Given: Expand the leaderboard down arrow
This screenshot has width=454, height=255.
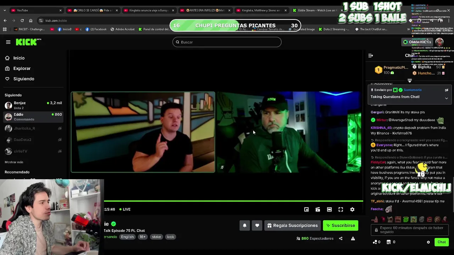Looking at the screenshot, I should coord(410,81).
